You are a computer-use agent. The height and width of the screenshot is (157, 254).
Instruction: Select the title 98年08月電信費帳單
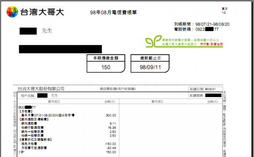(114, 12)
